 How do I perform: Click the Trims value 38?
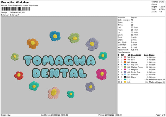pyautogui.click(x=132, y=25)
